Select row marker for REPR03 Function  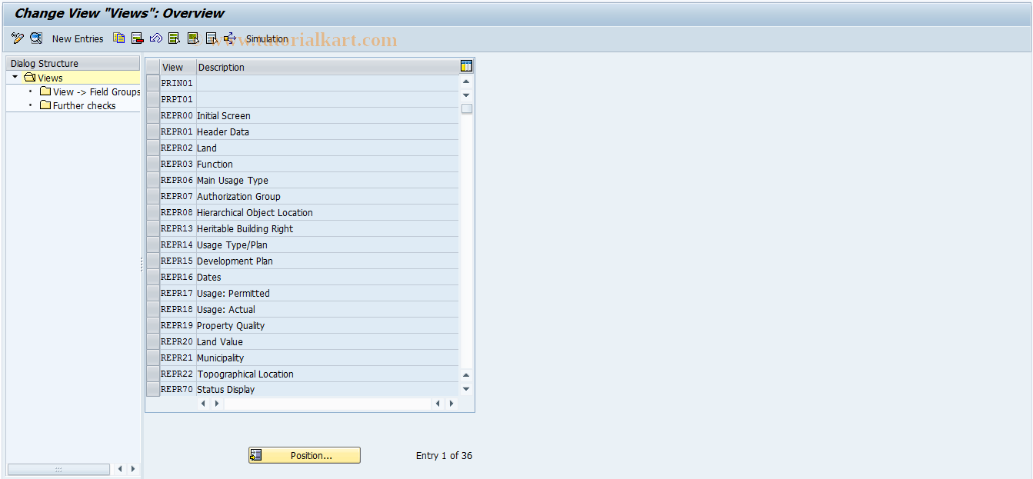coord(153,164)
